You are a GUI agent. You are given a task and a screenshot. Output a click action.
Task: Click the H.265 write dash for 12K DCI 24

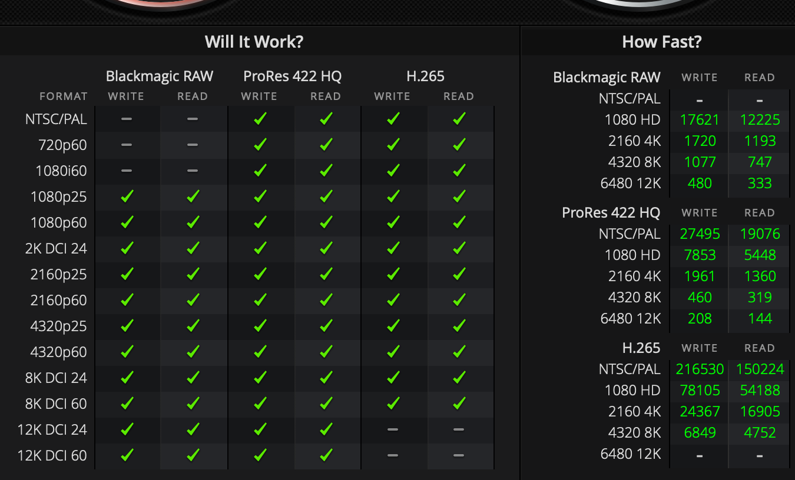(393, 429)
